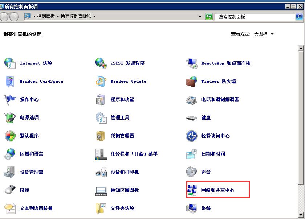Image resolution: width=305 pixels, height=219 pixels.
Task: Open the Windows Update icon
Action: tap(101, 81)
